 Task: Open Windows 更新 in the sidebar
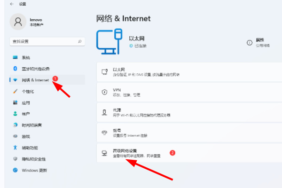coord(34,170)
